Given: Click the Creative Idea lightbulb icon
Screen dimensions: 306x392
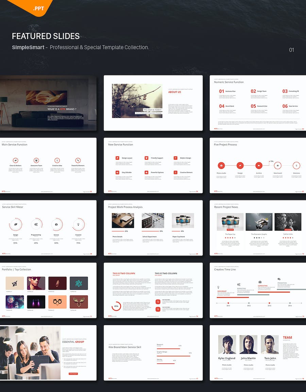Looking at the screenshot, I should point(57,160).
